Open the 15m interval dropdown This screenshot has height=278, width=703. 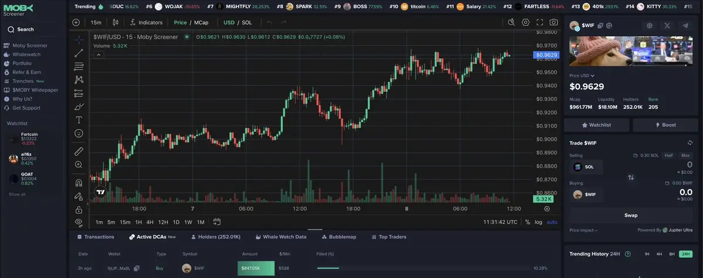coord(96,22)
